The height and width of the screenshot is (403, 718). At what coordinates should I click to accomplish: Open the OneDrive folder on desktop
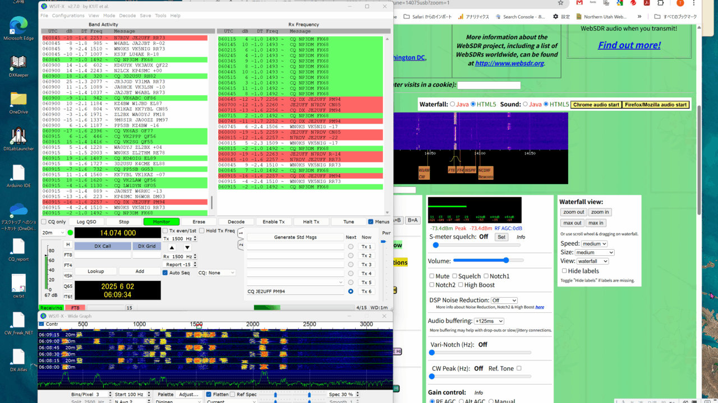pos(19,102)
